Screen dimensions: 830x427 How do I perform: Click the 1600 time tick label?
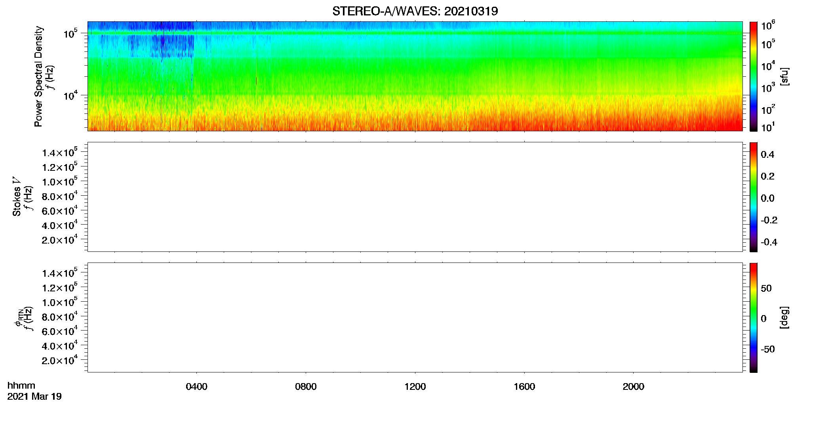point(524,387)
